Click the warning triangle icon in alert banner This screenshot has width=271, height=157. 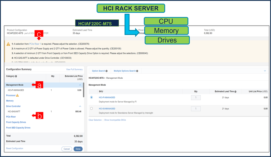click(x=8, y=44)
